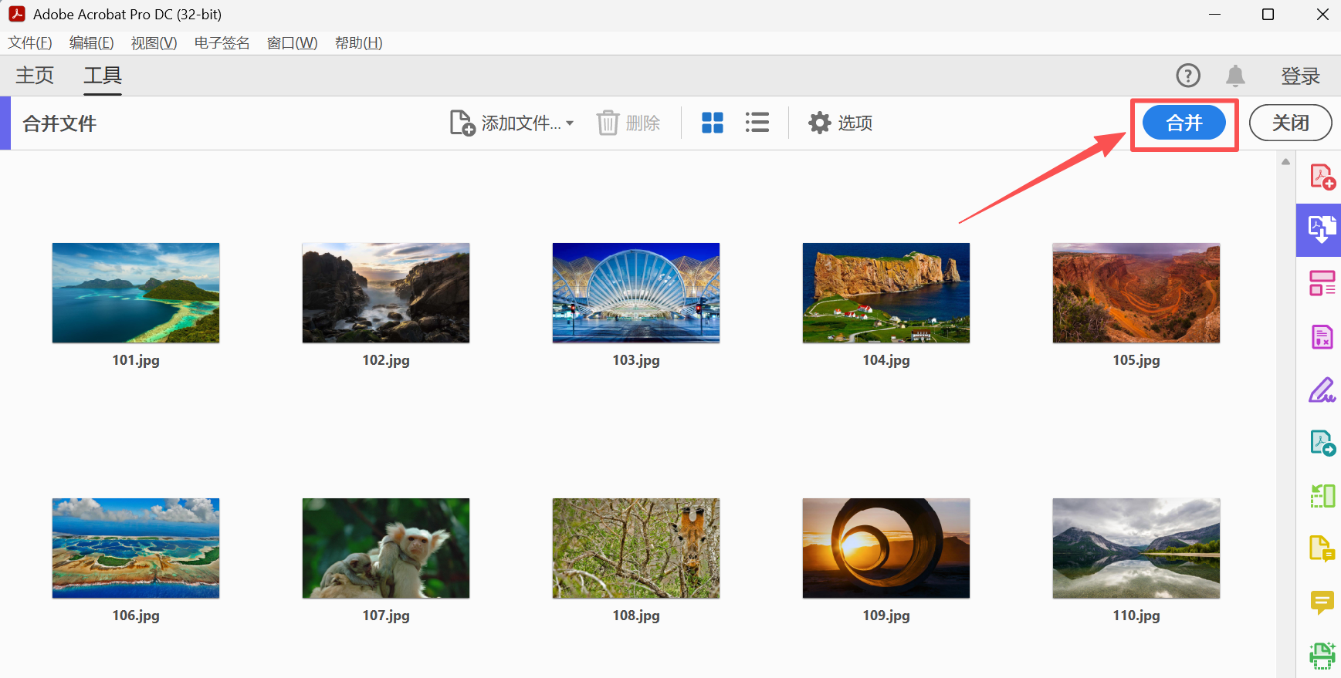The image size is (1341, 678).
Task: Switch to list view
Action: click(x=757, y=123)
